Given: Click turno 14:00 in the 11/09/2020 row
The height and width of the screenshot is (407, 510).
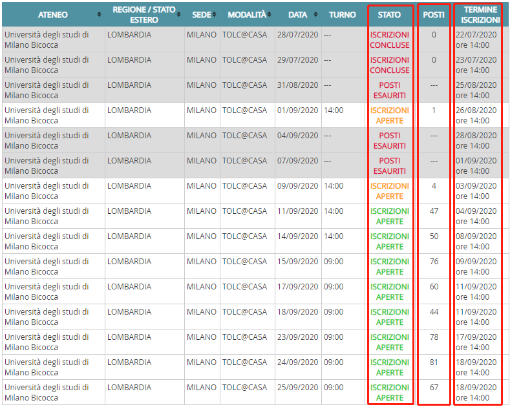Looking at the screenshot, I should click(x=334, y=211).
